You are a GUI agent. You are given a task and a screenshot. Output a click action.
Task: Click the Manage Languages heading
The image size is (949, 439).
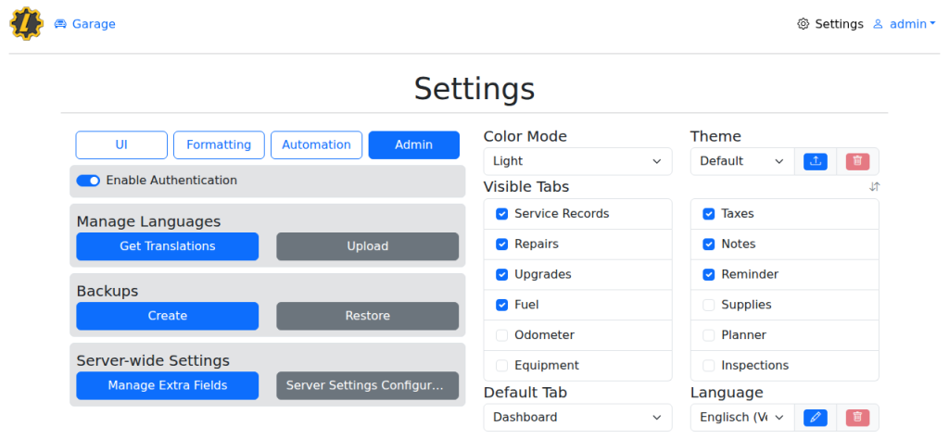pyautogui.click(x=148, y=221)
